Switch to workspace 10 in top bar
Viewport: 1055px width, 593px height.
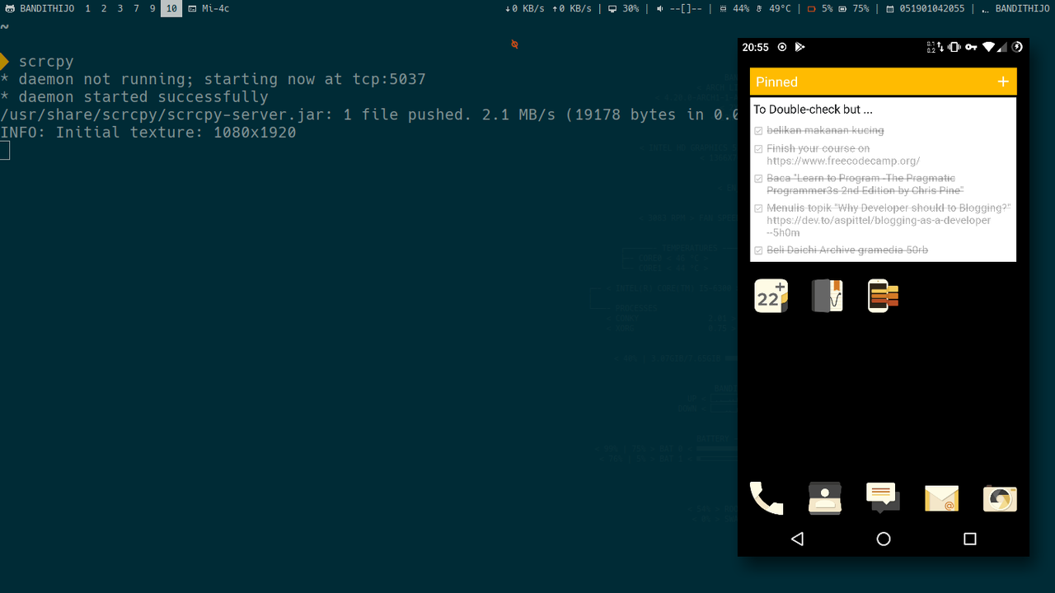coord(171,8)
